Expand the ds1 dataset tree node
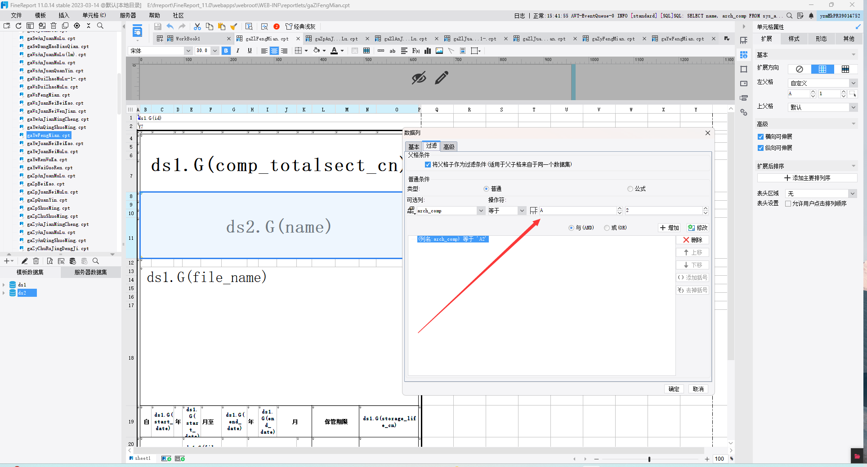Image resolution: width=867 pixels, height=467 pixels. [4, 285]
